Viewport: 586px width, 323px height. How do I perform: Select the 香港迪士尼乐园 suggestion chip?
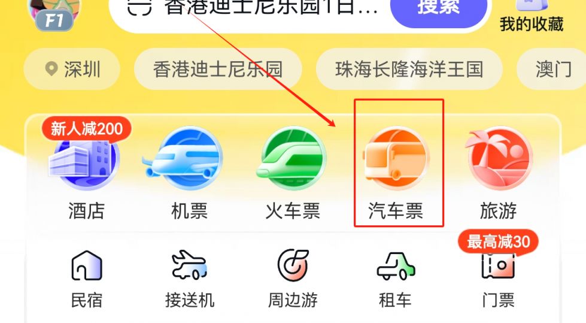click(218, 69)
